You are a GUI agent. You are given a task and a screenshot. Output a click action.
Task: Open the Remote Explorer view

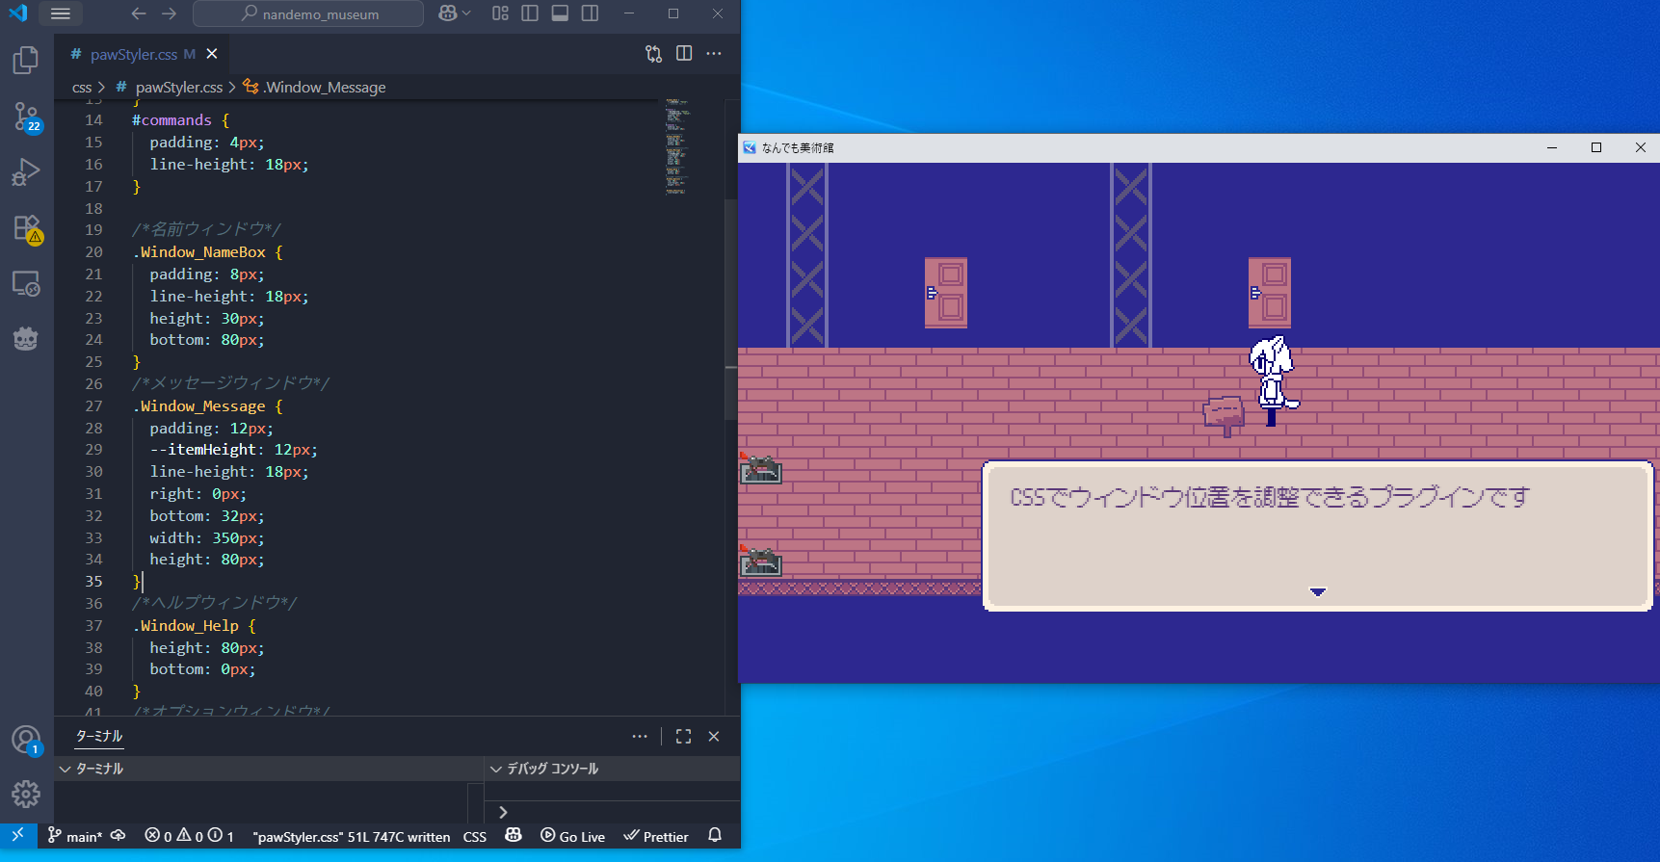[x=26, y=284]
